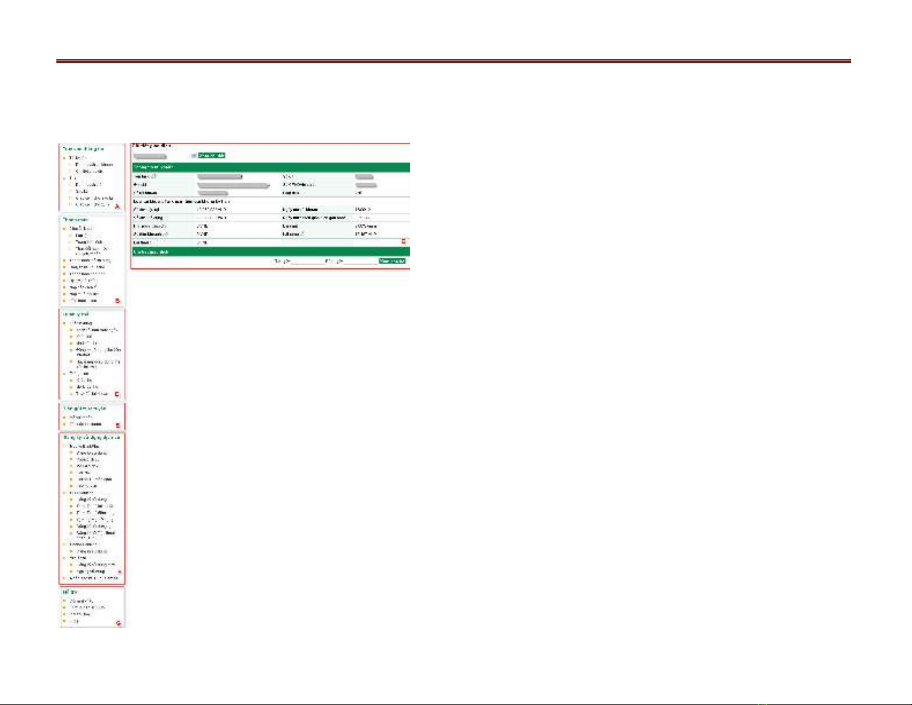Click the green button beside the account selector

tap(211, 156)
